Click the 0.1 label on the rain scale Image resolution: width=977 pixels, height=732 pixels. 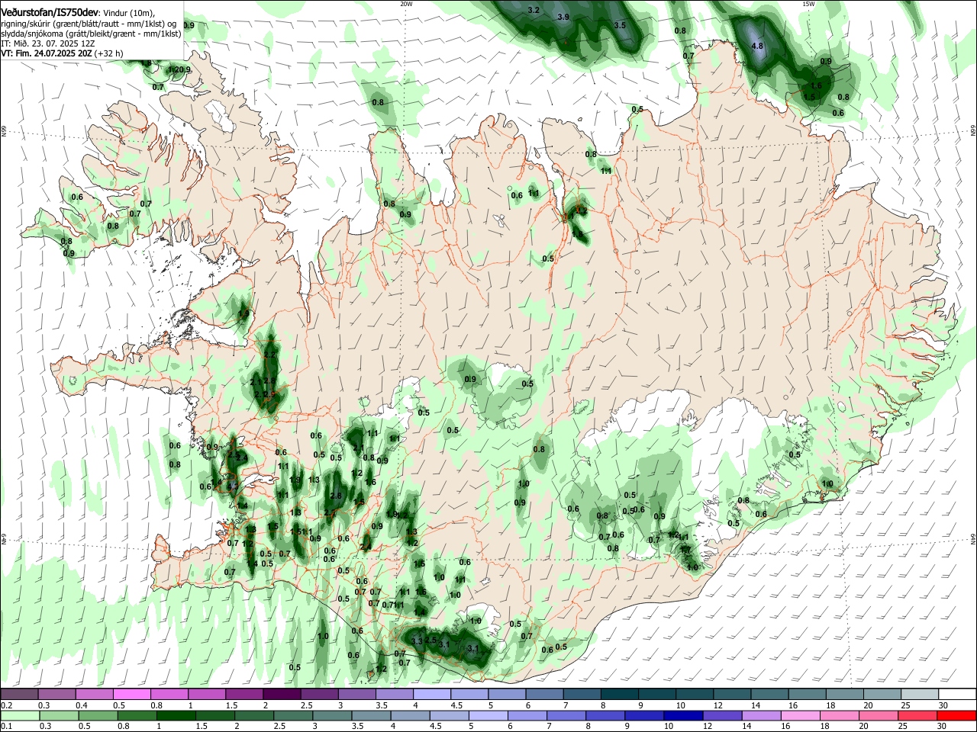[x=6, y=727]
